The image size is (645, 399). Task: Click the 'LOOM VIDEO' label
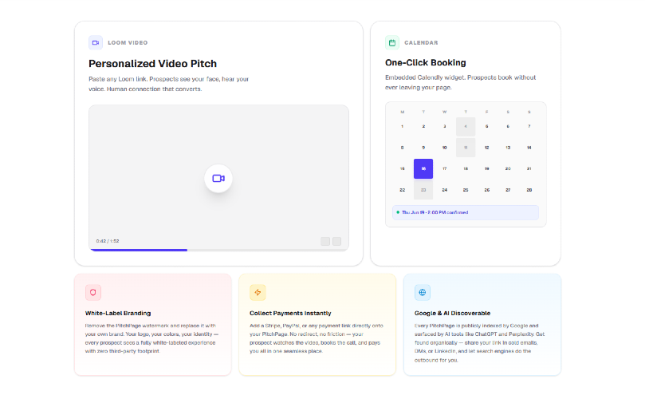coord(128,43)
